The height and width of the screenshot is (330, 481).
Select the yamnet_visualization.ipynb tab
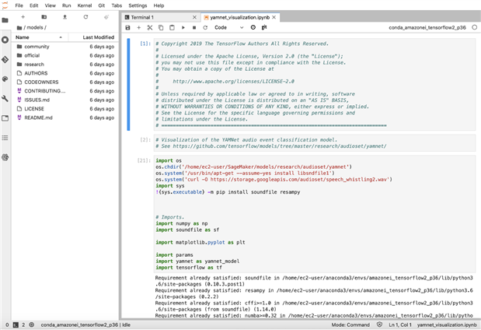(x=239, y=18)
